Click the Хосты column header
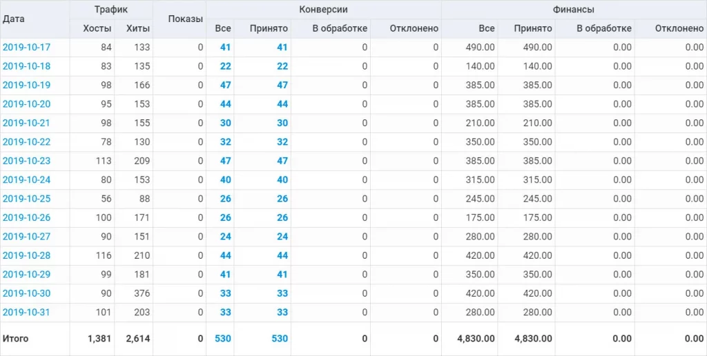707x356 pixels. (x=96, y=29)
